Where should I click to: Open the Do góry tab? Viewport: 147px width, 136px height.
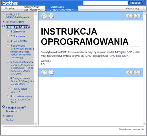pos(10,8)
